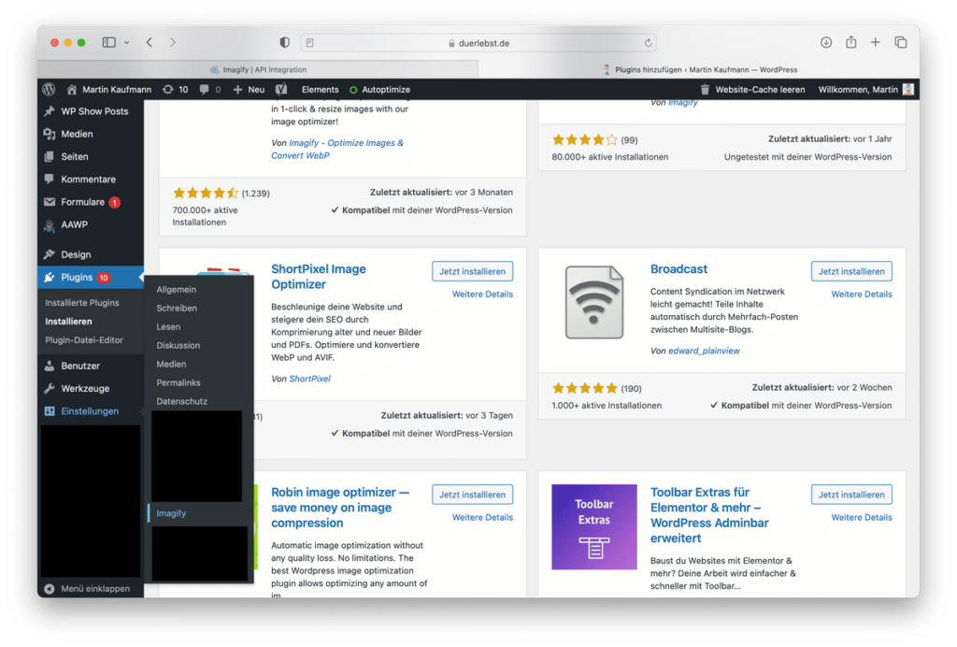
Task: Open WP Show Posts in sidebar
Action: [91, 111]
